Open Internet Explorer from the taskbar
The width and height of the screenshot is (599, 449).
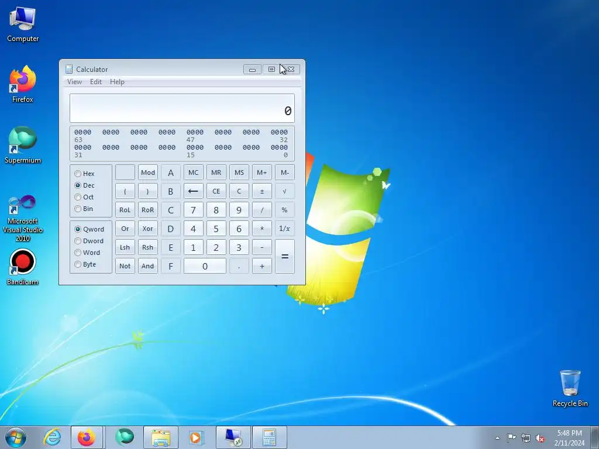pyautogui.click(x=52, y=437)
